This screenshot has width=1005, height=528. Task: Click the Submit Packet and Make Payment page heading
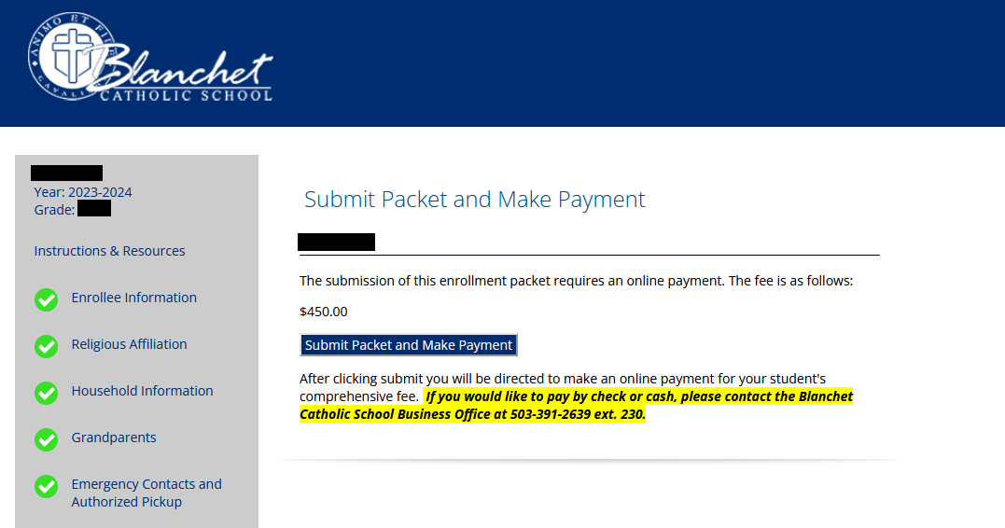click(x=474, y=200)
